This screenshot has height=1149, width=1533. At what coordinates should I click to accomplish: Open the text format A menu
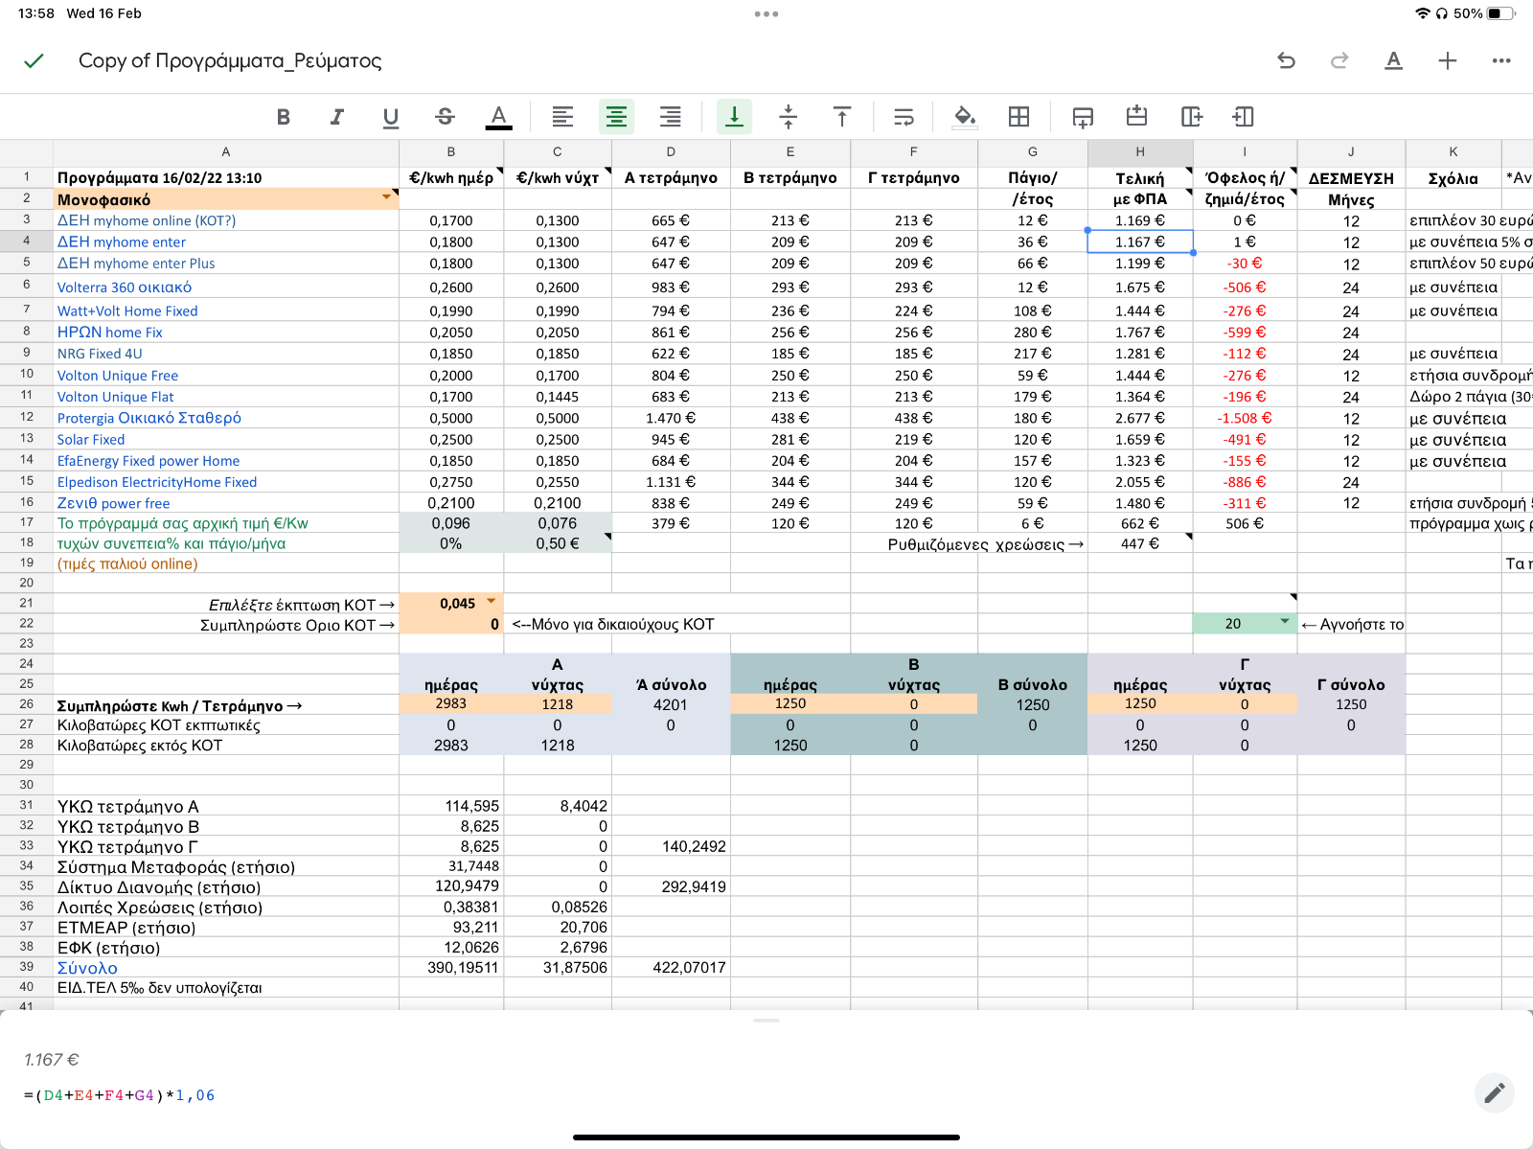point(1394,60)
